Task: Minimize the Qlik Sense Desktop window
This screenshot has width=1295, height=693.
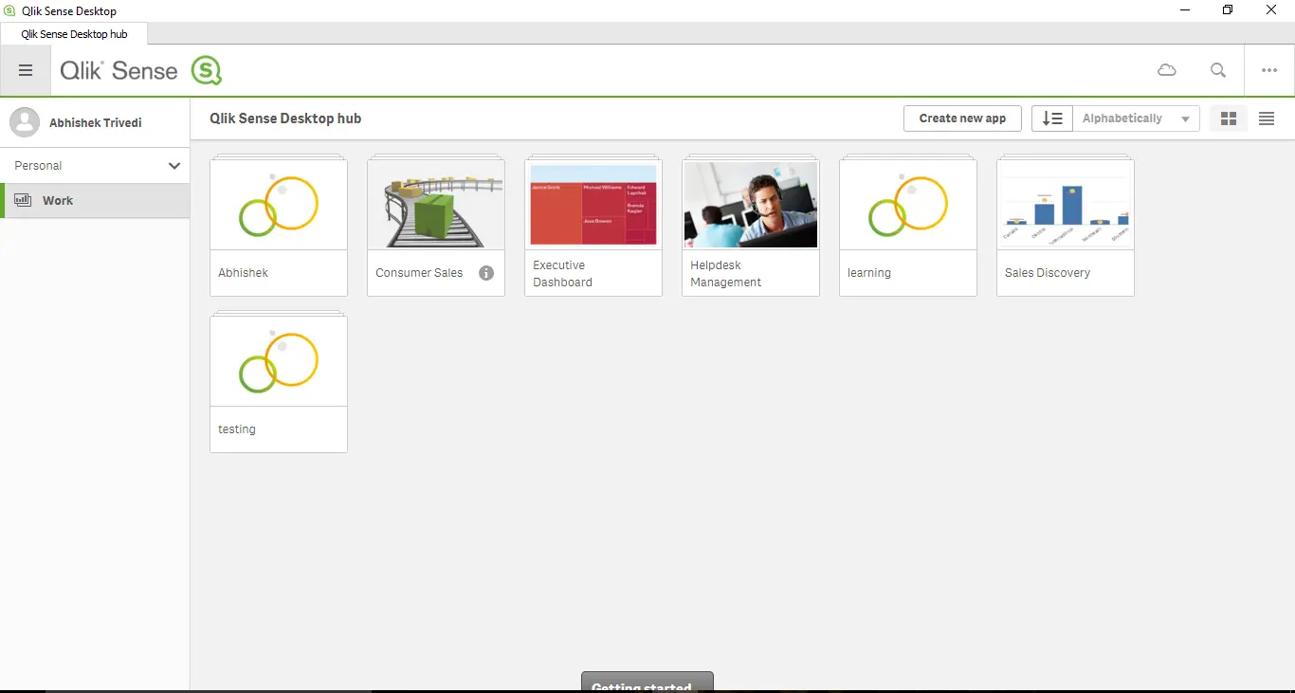Action: click(x=1185, y=10)
